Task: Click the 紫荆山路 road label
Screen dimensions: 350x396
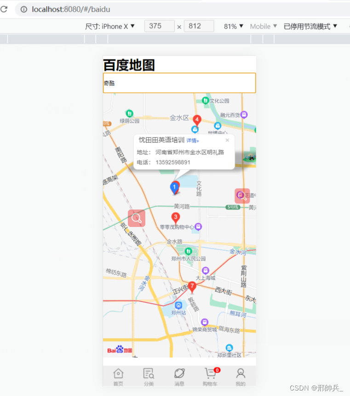Action: pos(244,276)
